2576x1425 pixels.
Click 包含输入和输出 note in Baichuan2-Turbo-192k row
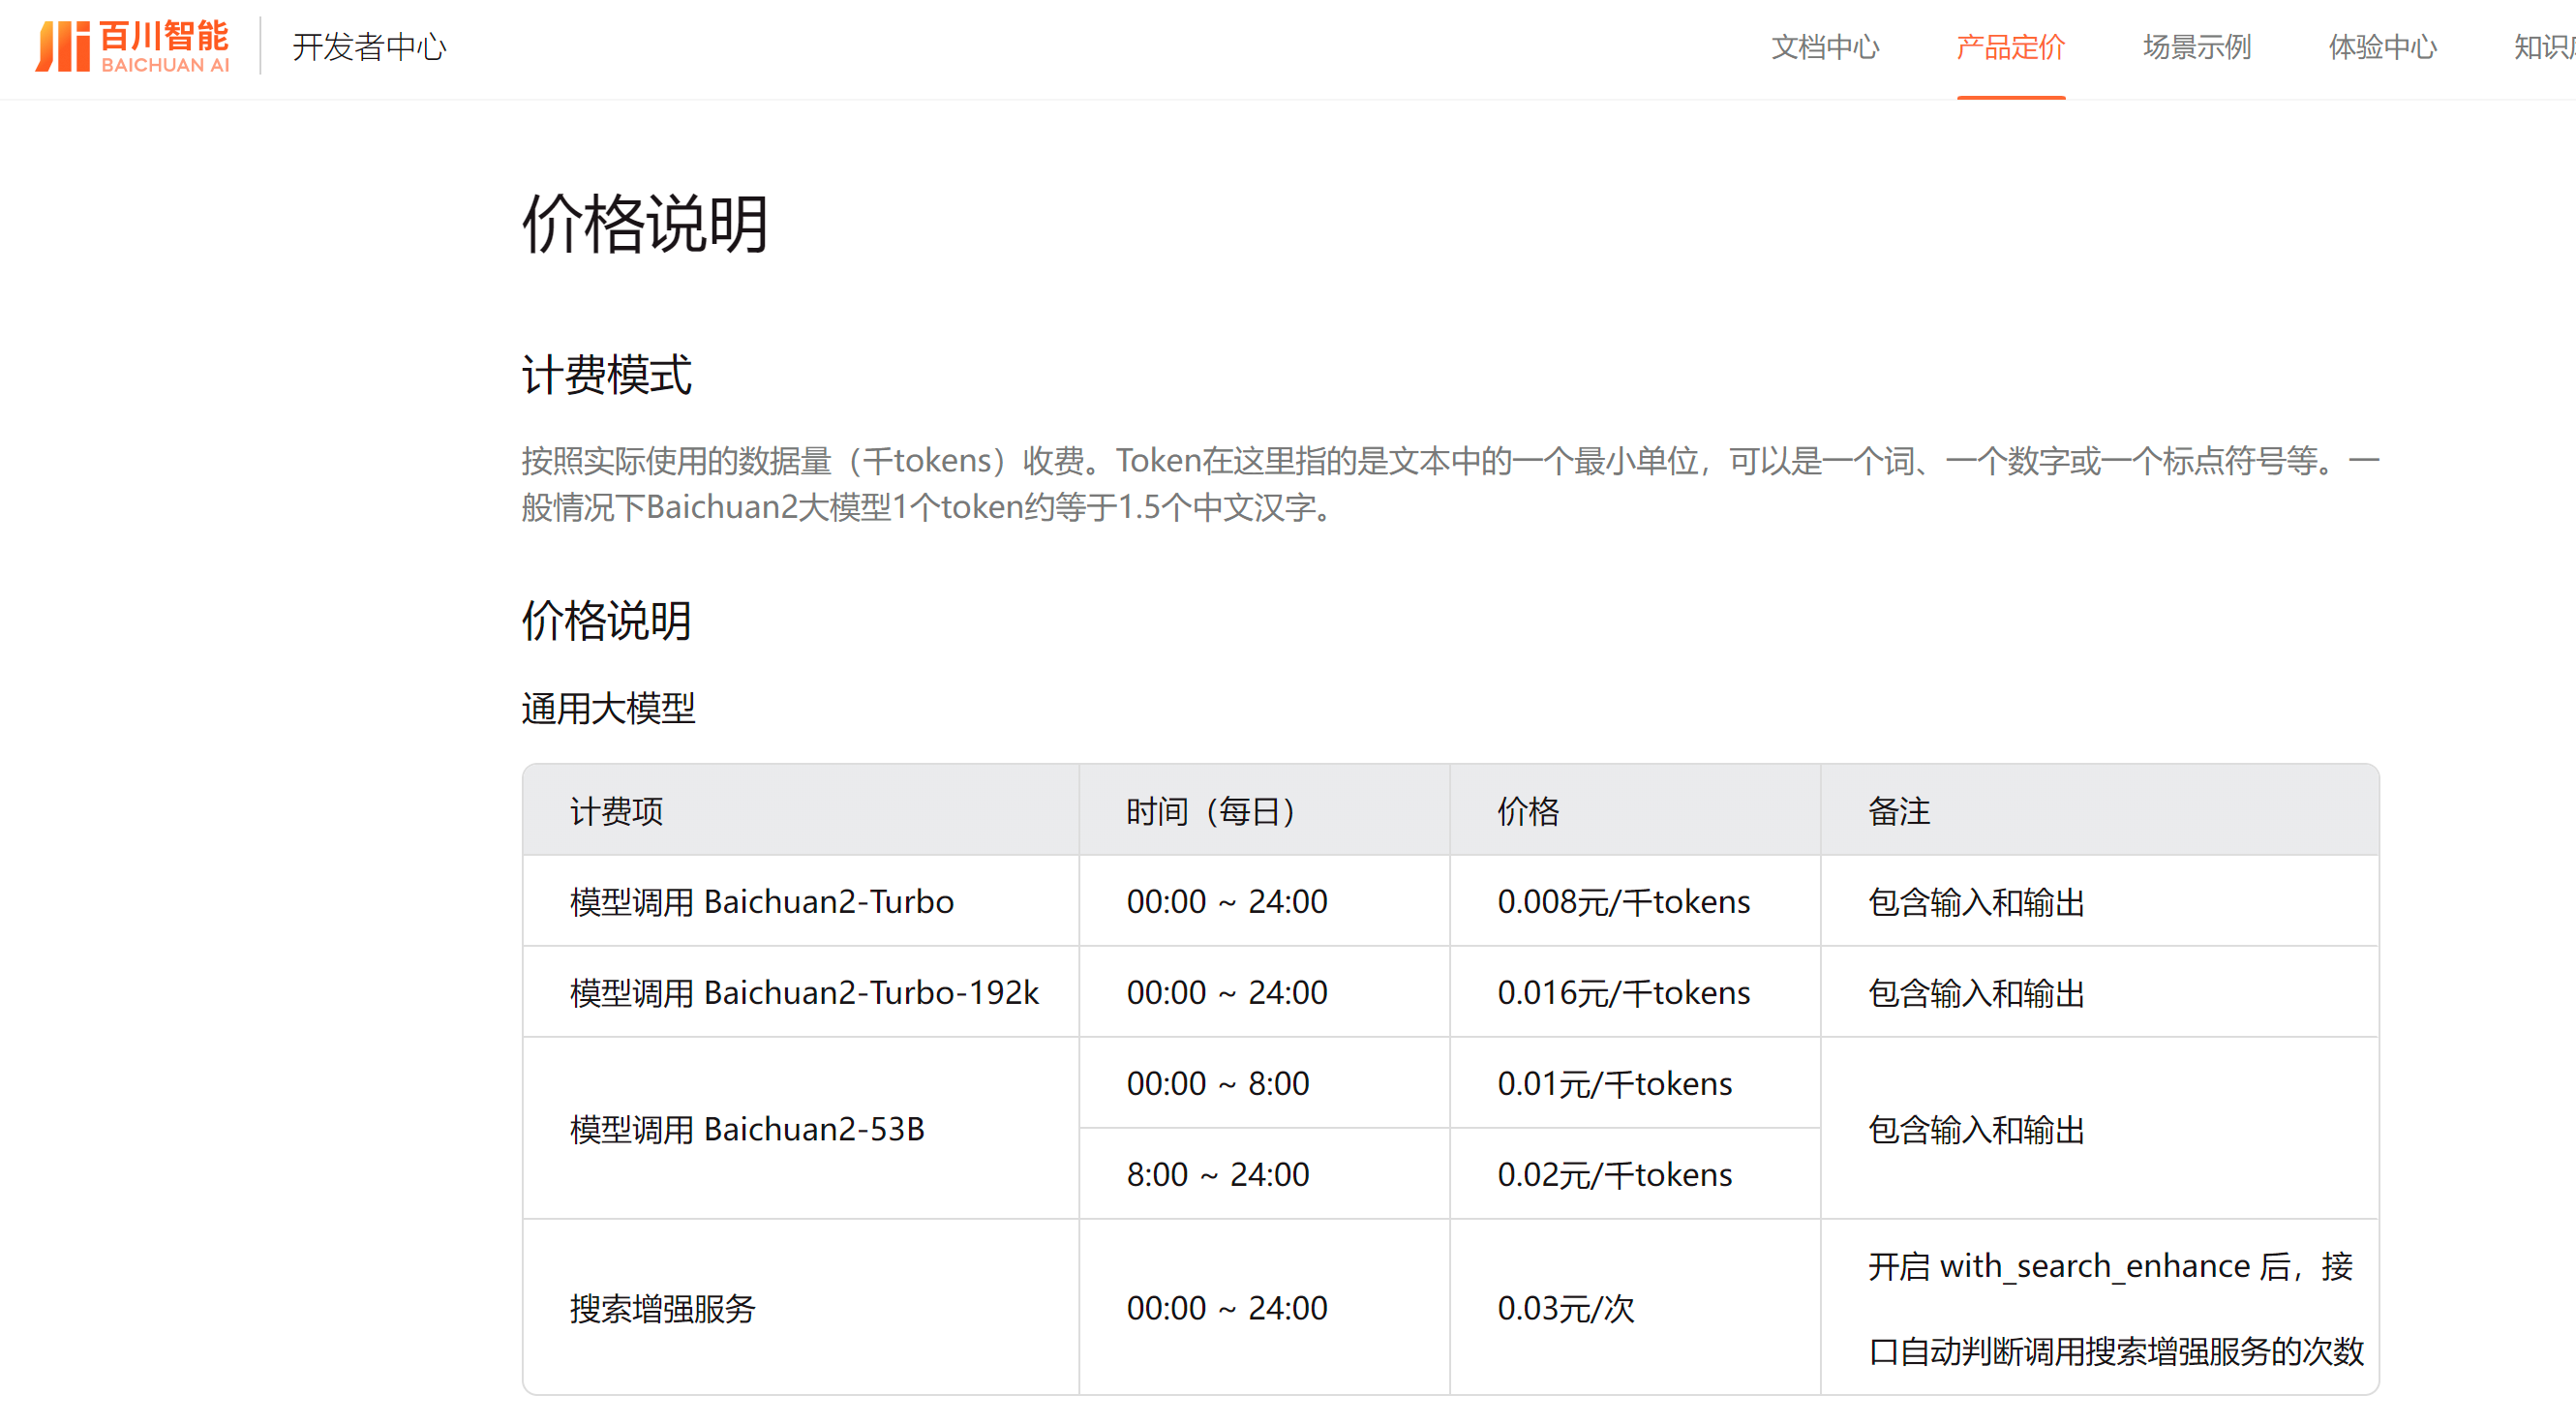coord(1976,993)
